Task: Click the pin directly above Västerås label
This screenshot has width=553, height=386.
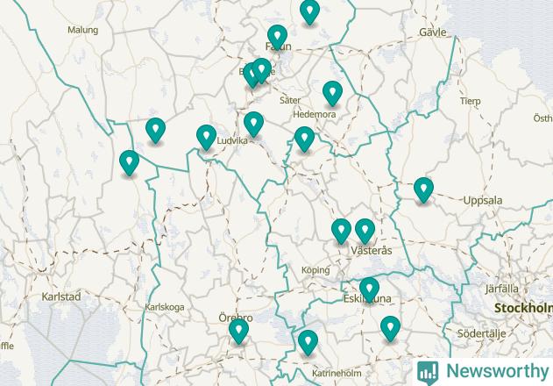Action: tap(365, 231)
